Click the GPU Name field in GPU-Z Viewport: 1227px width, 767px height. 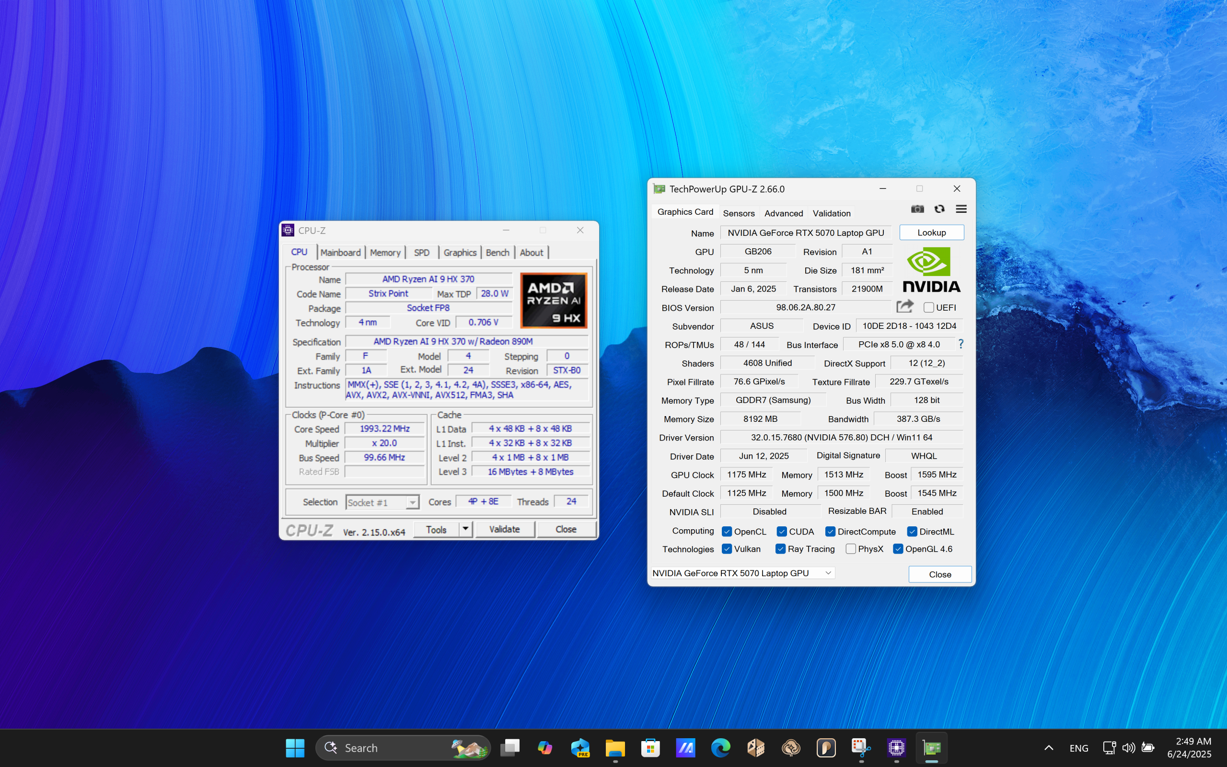coord(806,232)
